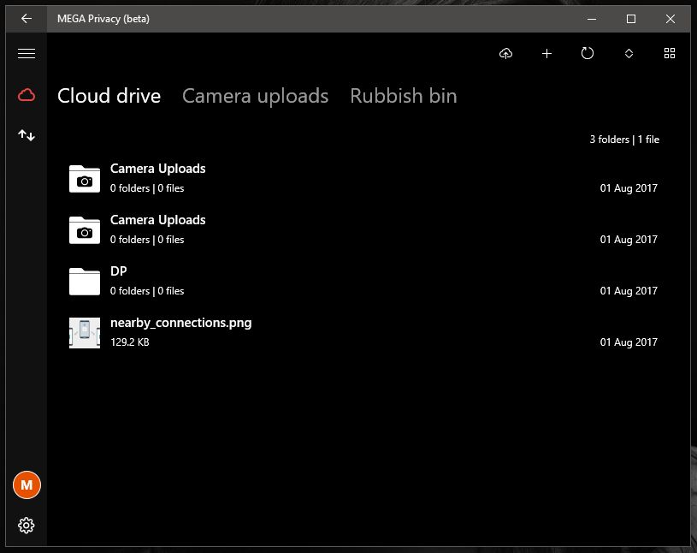Click the plus icon to add folder

547,54
